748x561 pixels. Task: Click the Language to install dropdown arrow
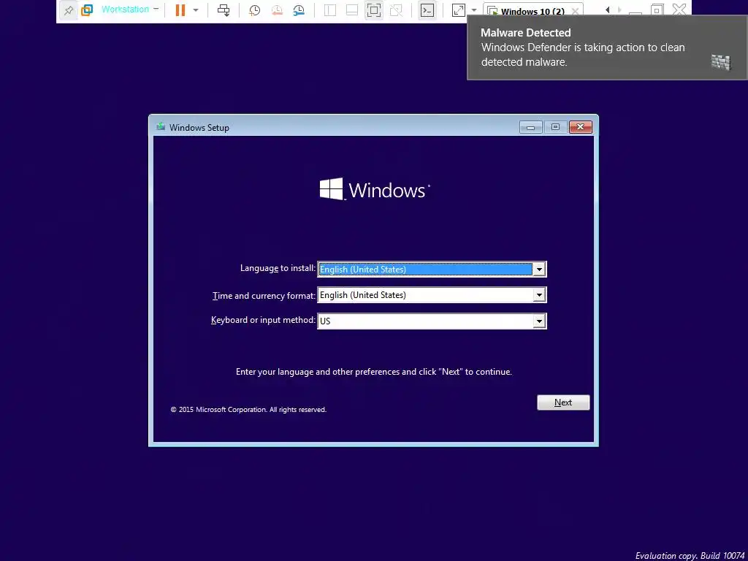(x=539, y=269)
